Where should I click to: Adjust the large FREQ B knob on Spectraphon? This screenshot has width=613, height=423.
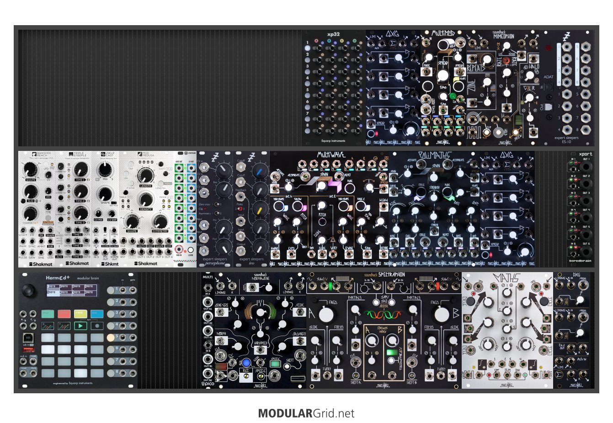tap(442, 315)
